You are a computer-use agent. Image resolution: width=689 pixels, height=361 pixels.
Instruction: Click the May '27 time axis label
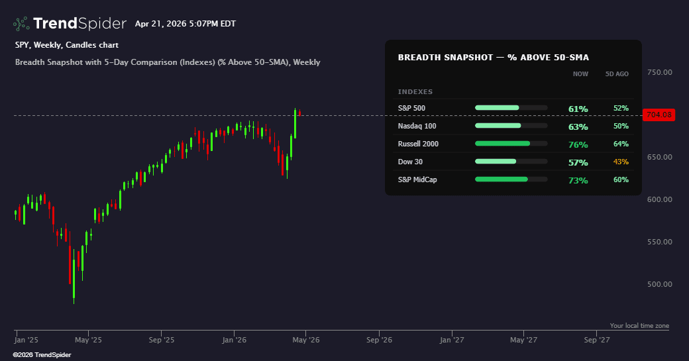click(523, 340)
